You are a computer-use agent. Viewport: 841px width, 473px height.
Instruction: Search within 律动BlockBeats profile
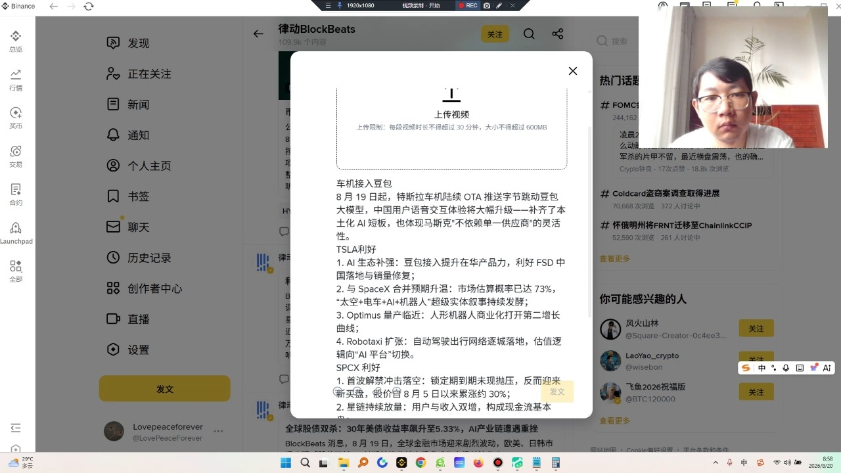[529, 34]
